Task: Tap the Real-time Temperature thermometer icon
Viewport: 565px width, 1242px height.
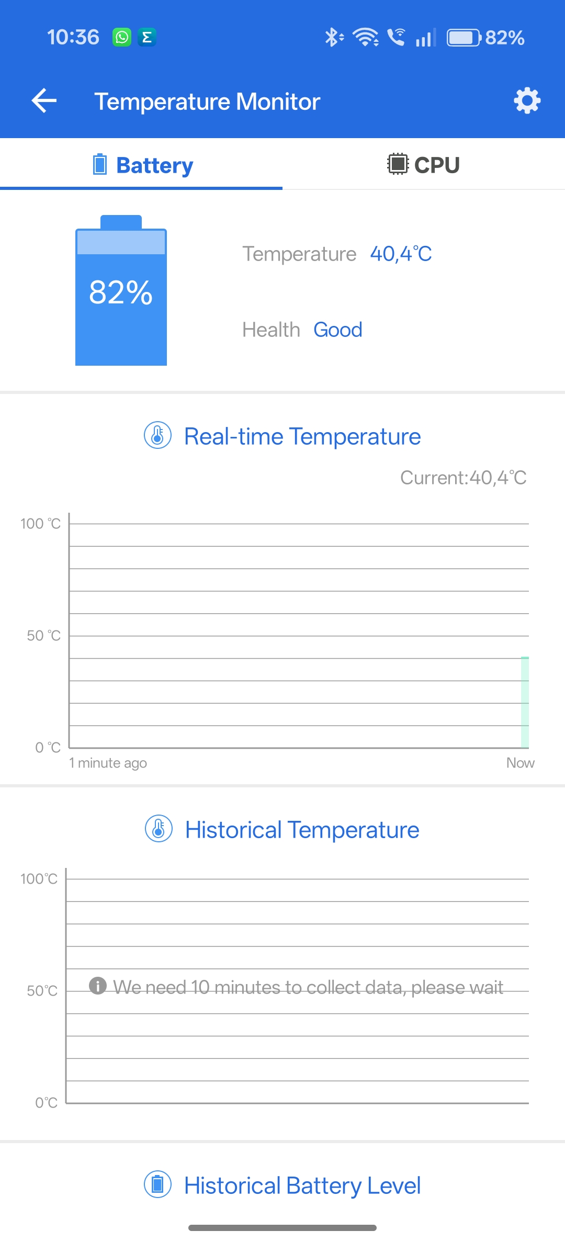Action: 157,435
